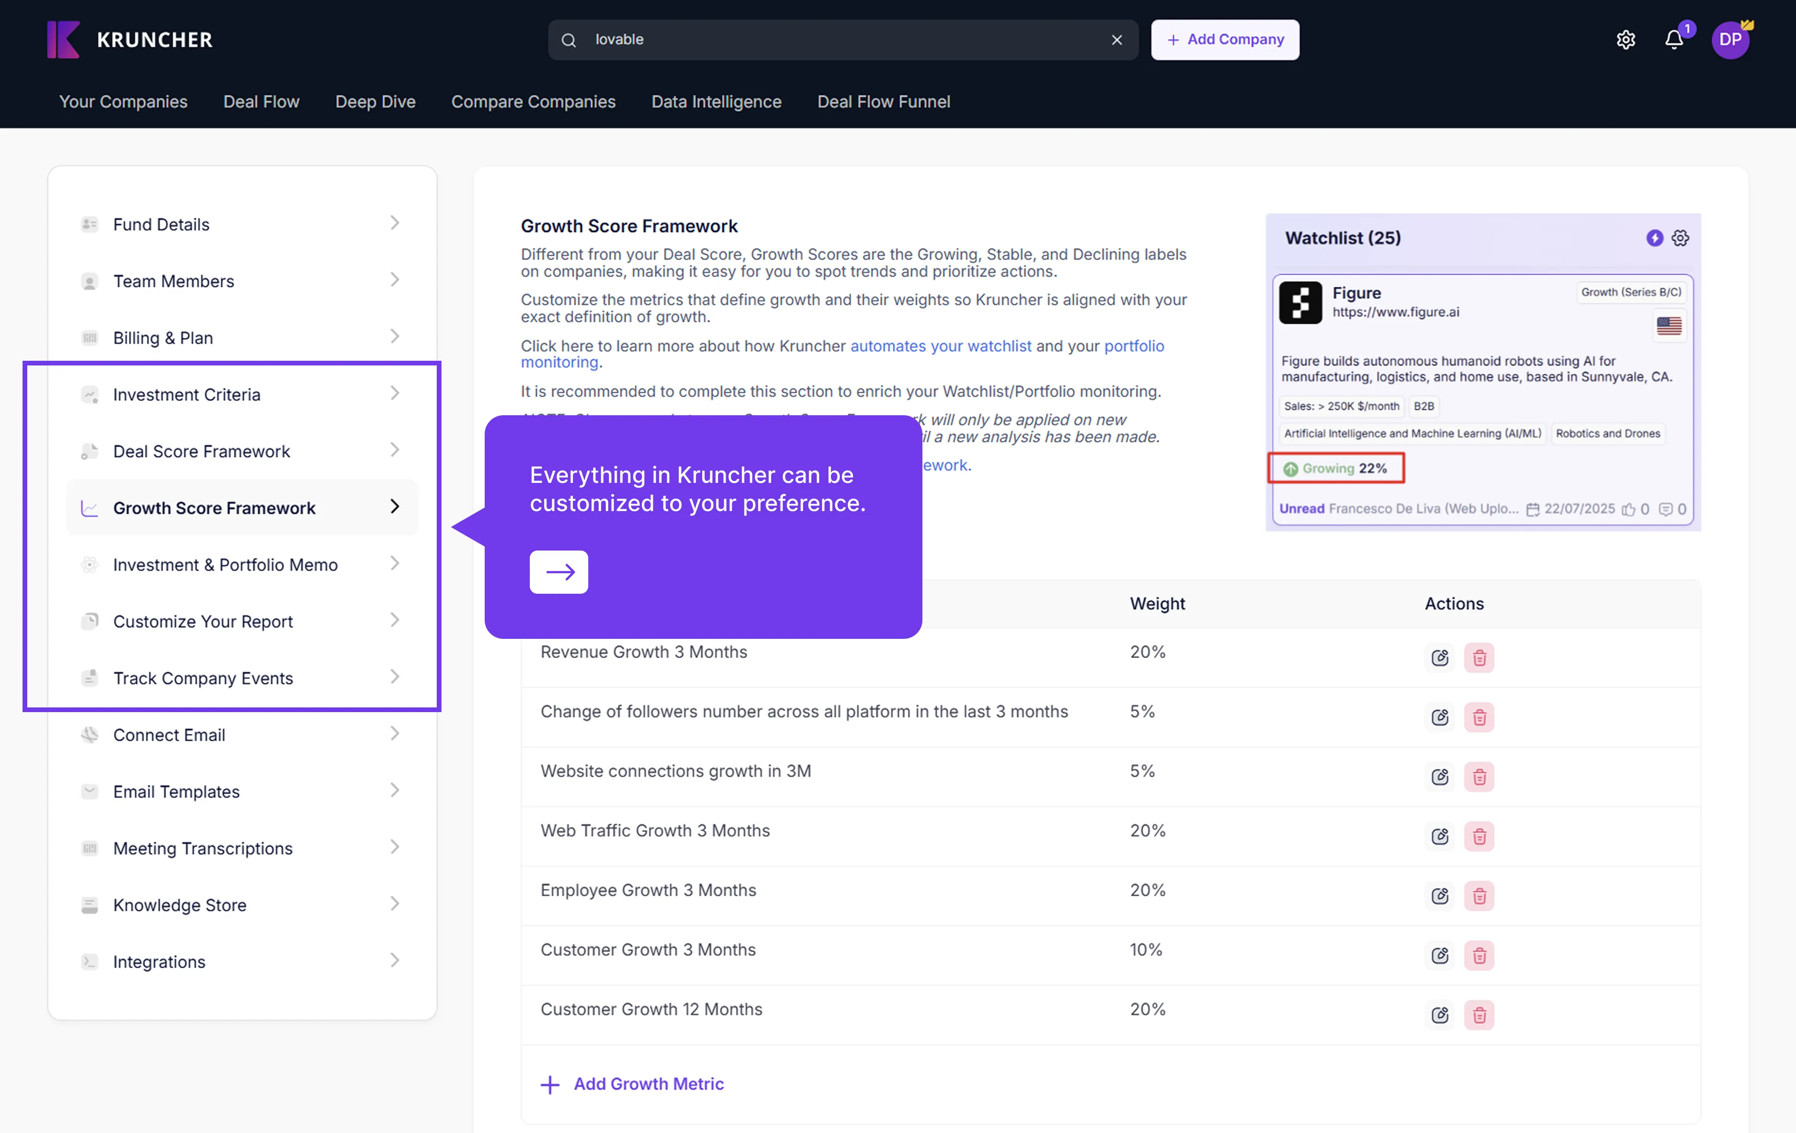Delete the Customer Growth 12 Months metric
This screenshot has width=1796, height=1133.
coord(1479,1015)
